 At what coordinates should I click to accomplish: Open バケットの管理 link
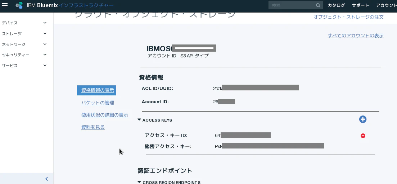coord(98,103)
